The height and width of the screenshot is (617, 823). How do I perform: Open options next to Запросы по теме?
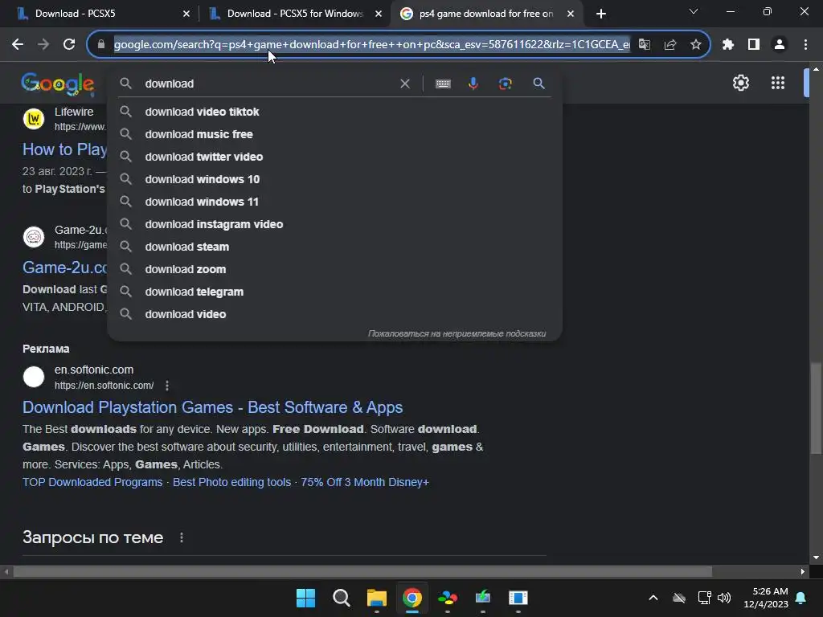tap(182, 537)
